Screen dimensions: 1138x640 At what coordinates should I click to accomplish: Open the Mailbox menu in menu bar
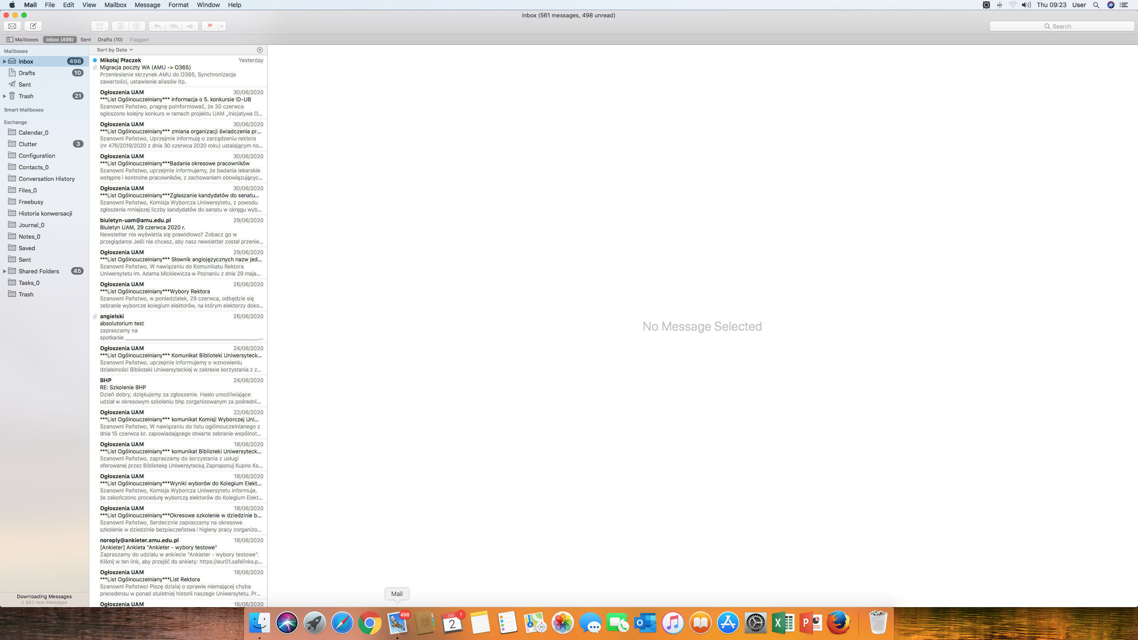(115, 5)
